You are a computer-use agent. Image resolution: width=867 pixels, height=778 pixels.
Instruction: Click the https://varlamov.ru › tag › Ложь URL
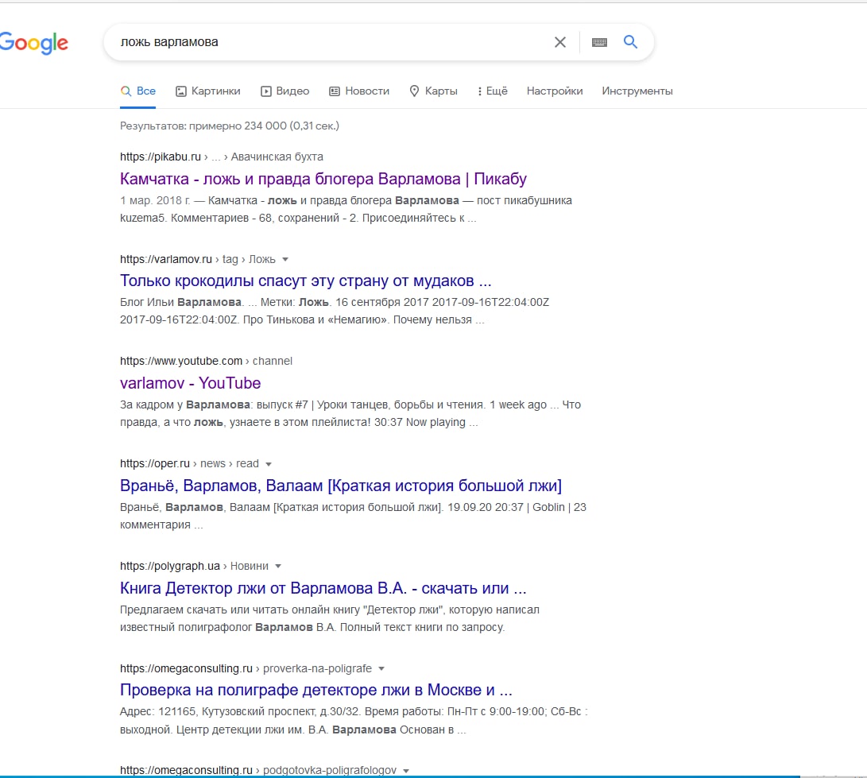[197, 259]
